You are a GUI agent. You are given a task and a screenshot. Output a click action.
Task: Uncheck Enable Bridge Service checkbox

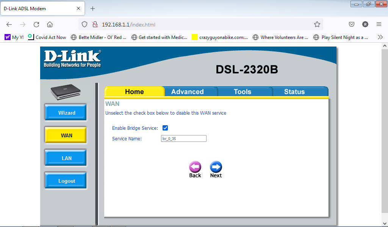[x=165, y=128]
